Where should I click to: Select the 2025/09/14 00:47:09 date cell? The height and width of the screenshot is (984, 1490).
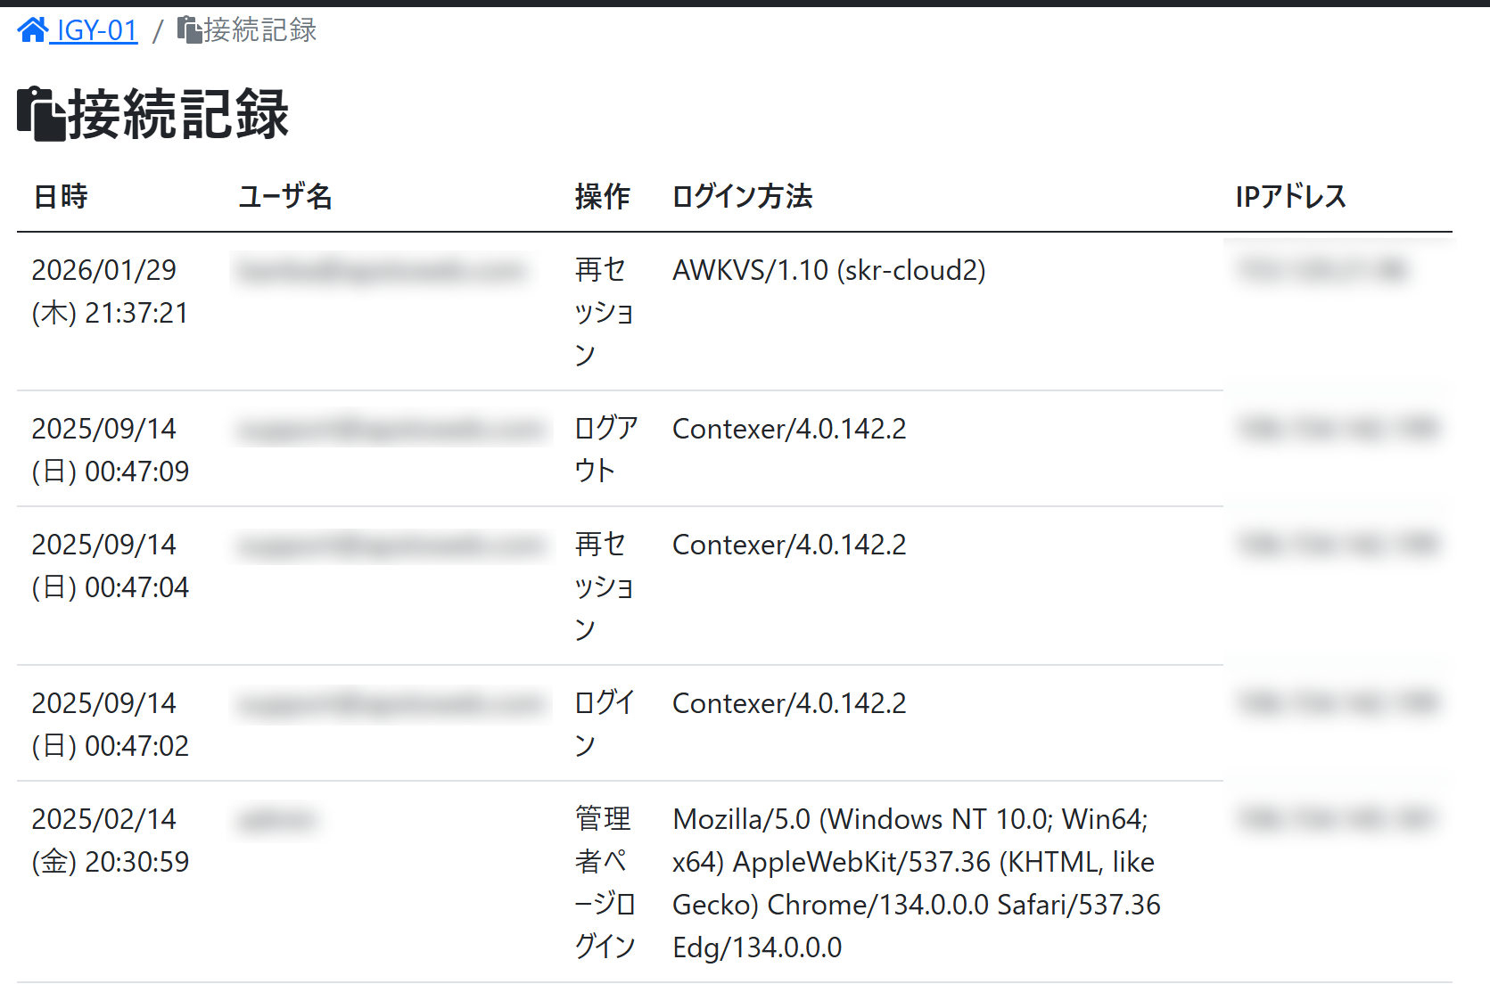(110, 449)
